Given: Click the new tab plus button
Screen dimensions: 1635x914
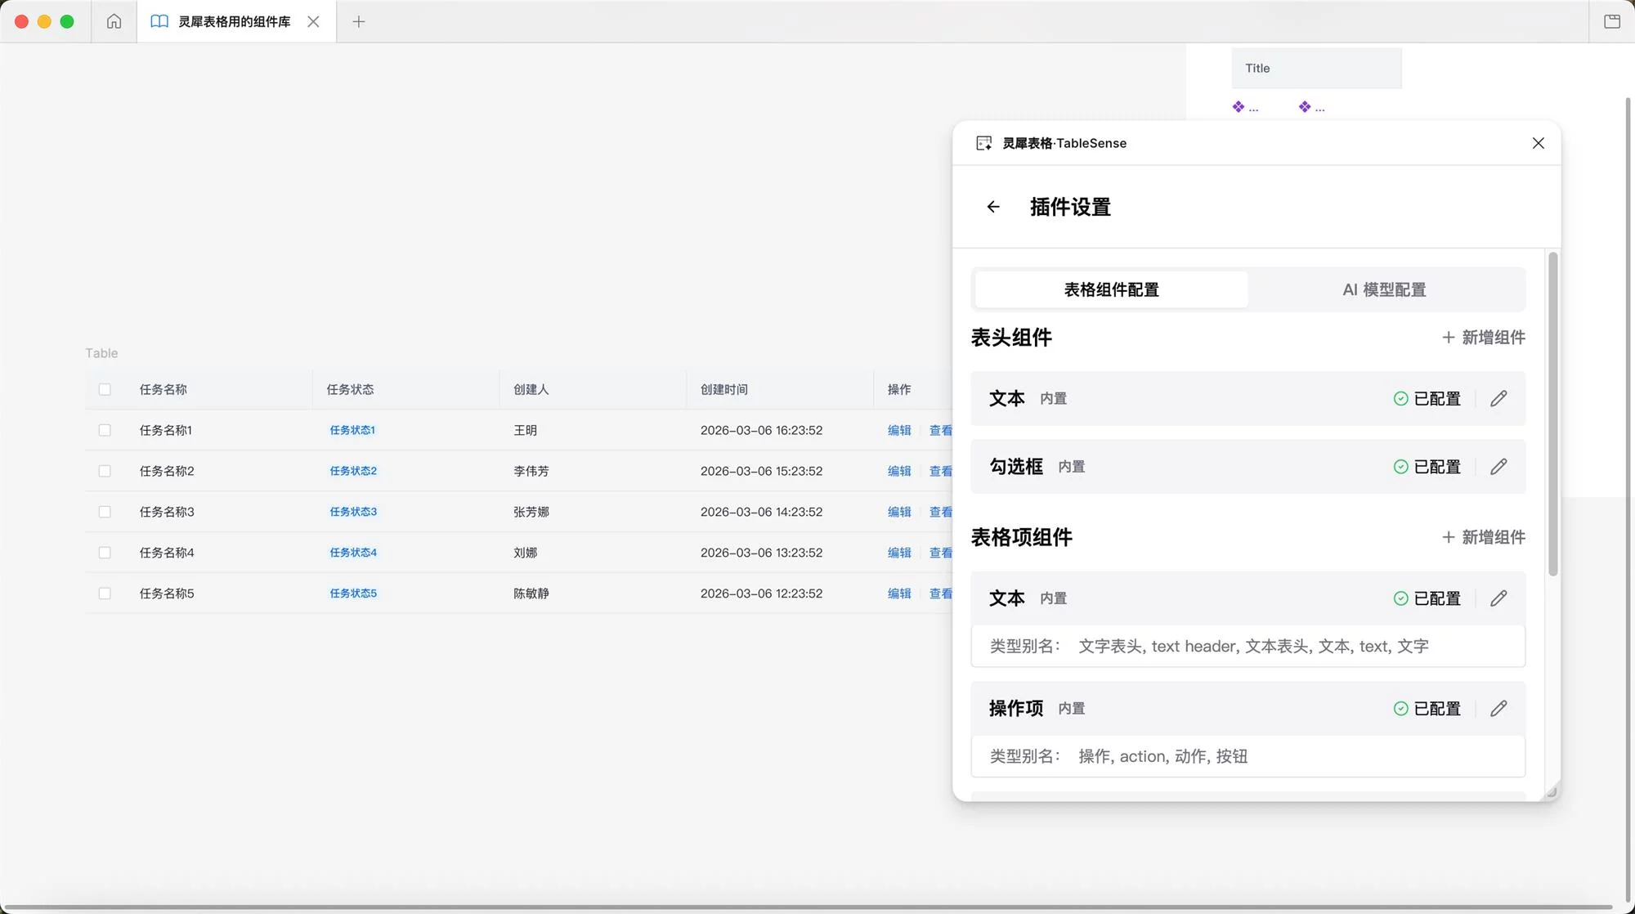Looking at the screenshot, I should coord(359,21).
